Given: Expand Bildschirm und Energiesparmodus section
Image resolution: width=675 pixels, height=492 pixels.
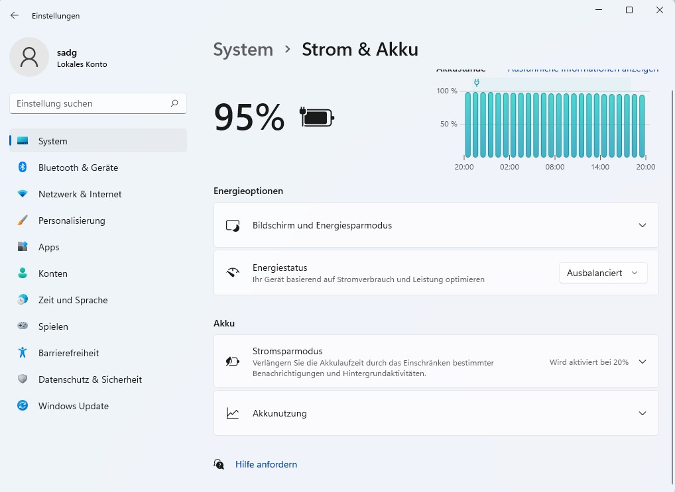Looking at the screenshot, I should tap(642, 225).
